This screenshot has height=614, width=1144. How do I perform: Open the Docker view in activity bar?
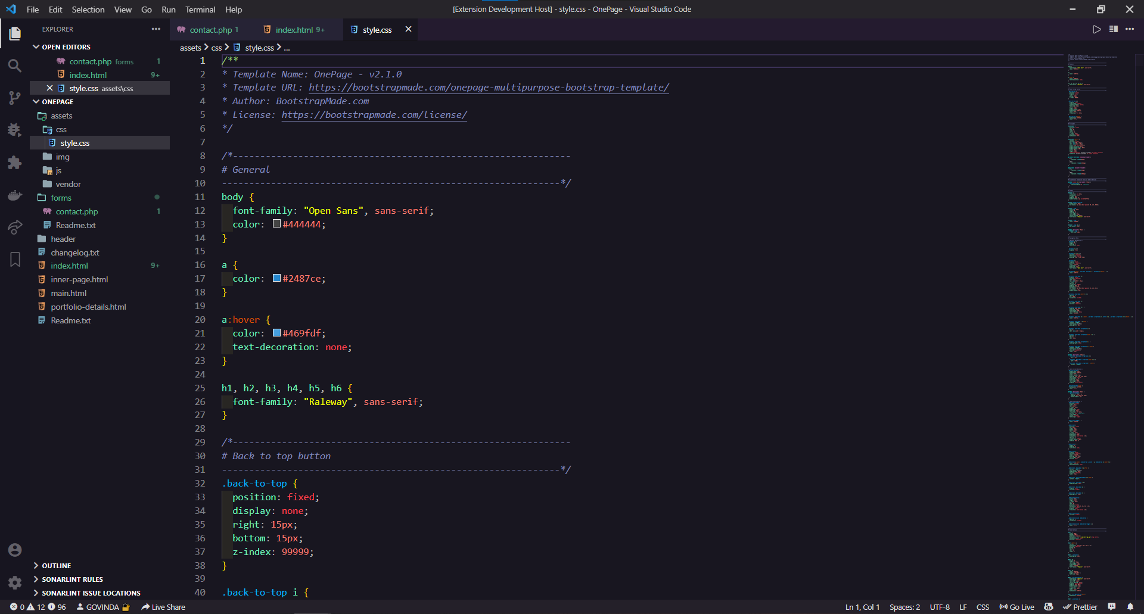[x=15, y=195]
